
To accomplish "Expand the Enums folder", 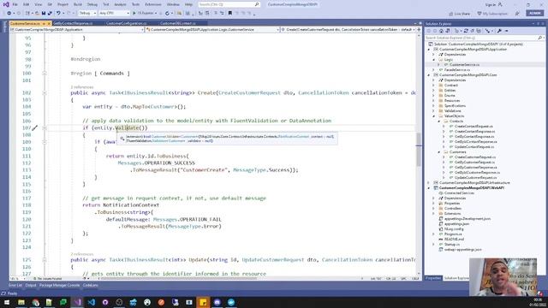I will (x=434, y=95).
